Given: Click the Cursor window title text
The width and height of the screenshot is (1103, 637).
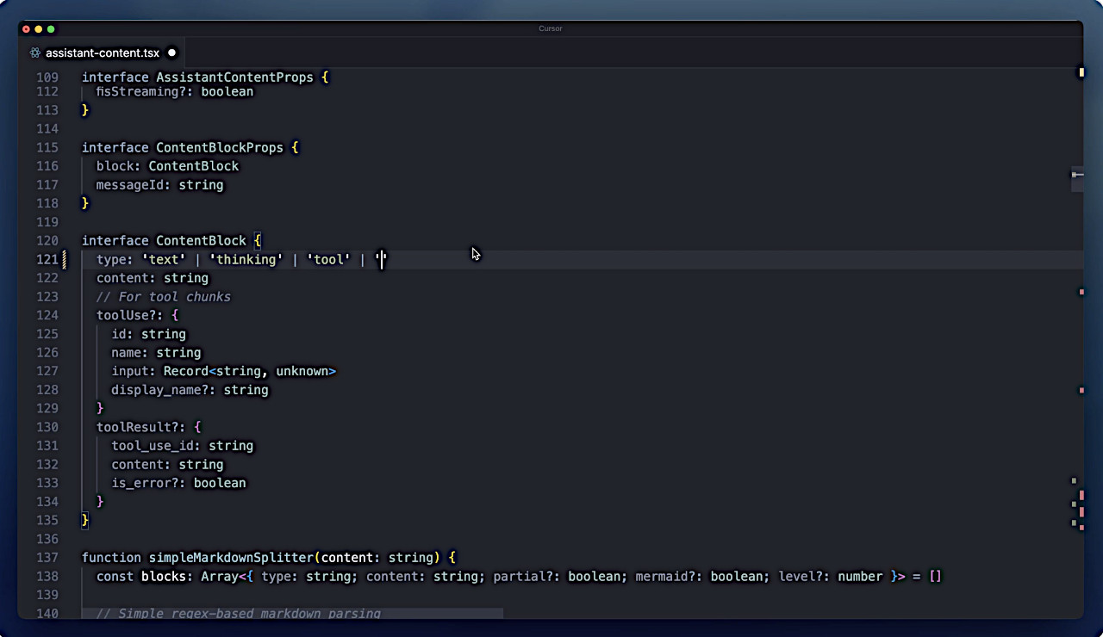Looking at the screenshot, I should click(551, 28).
